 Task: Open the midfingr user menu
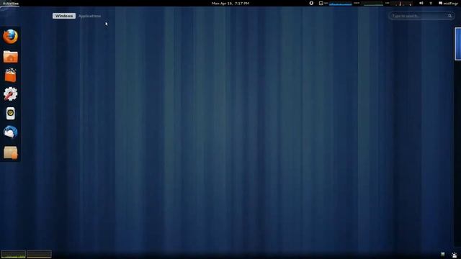pos(448,3)
